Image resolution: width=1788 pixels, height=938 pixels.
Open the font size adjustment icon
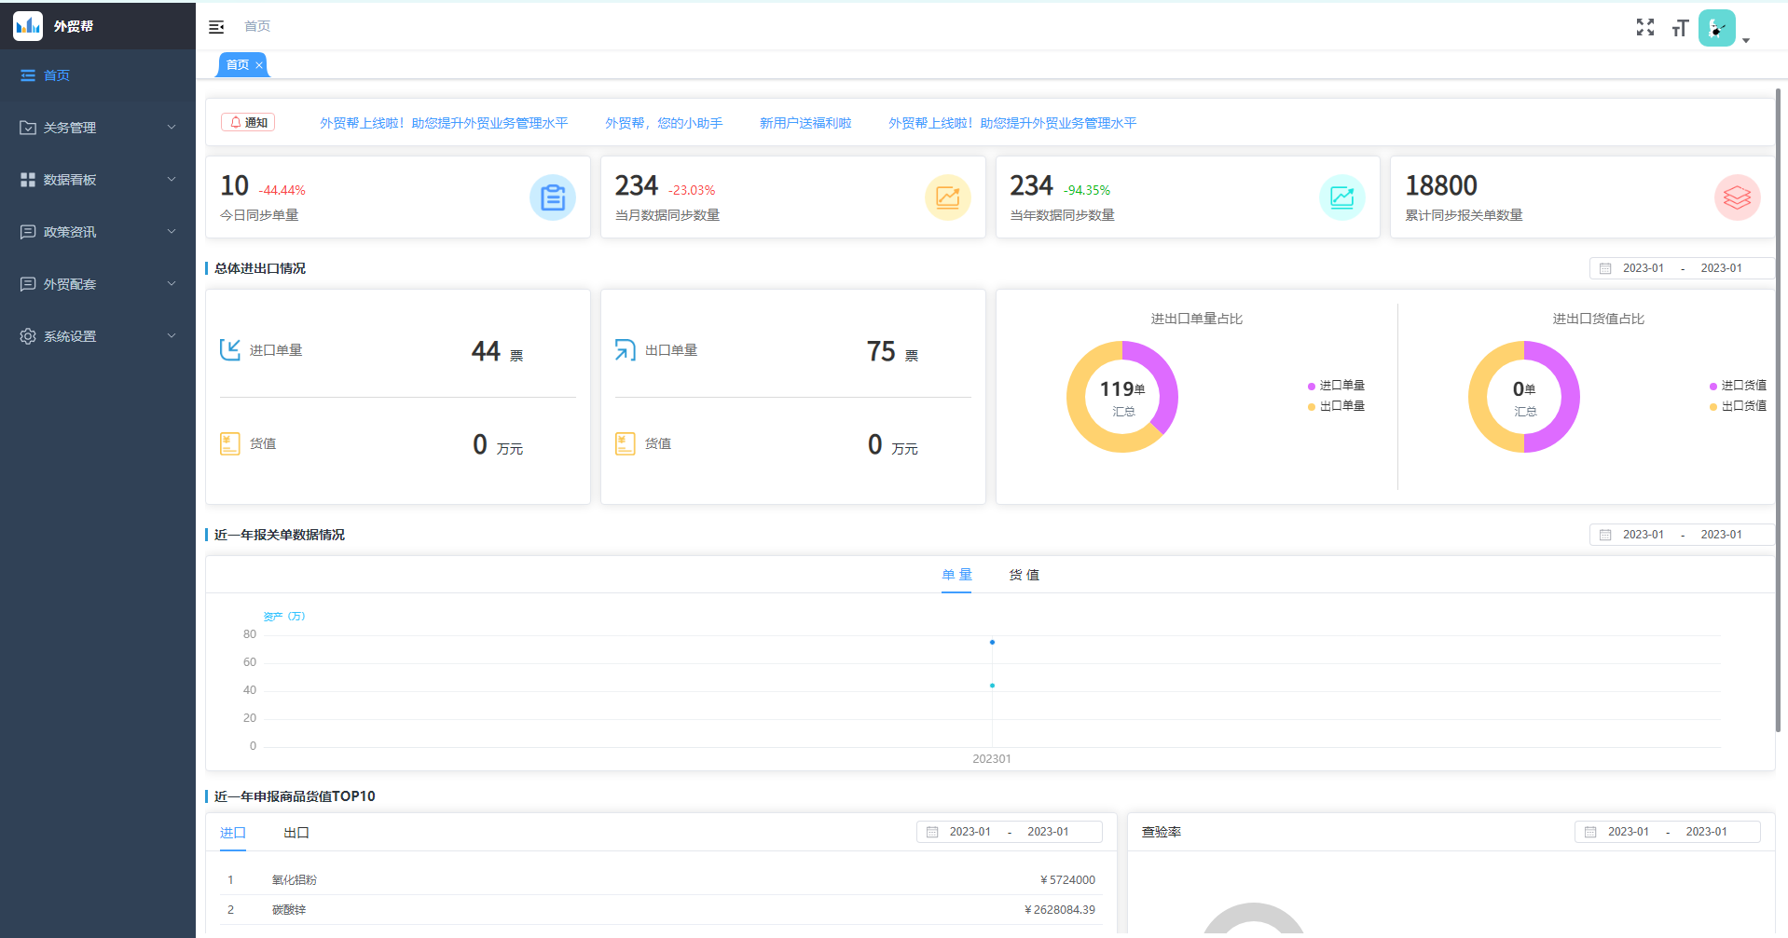(x=1680, y=28)
